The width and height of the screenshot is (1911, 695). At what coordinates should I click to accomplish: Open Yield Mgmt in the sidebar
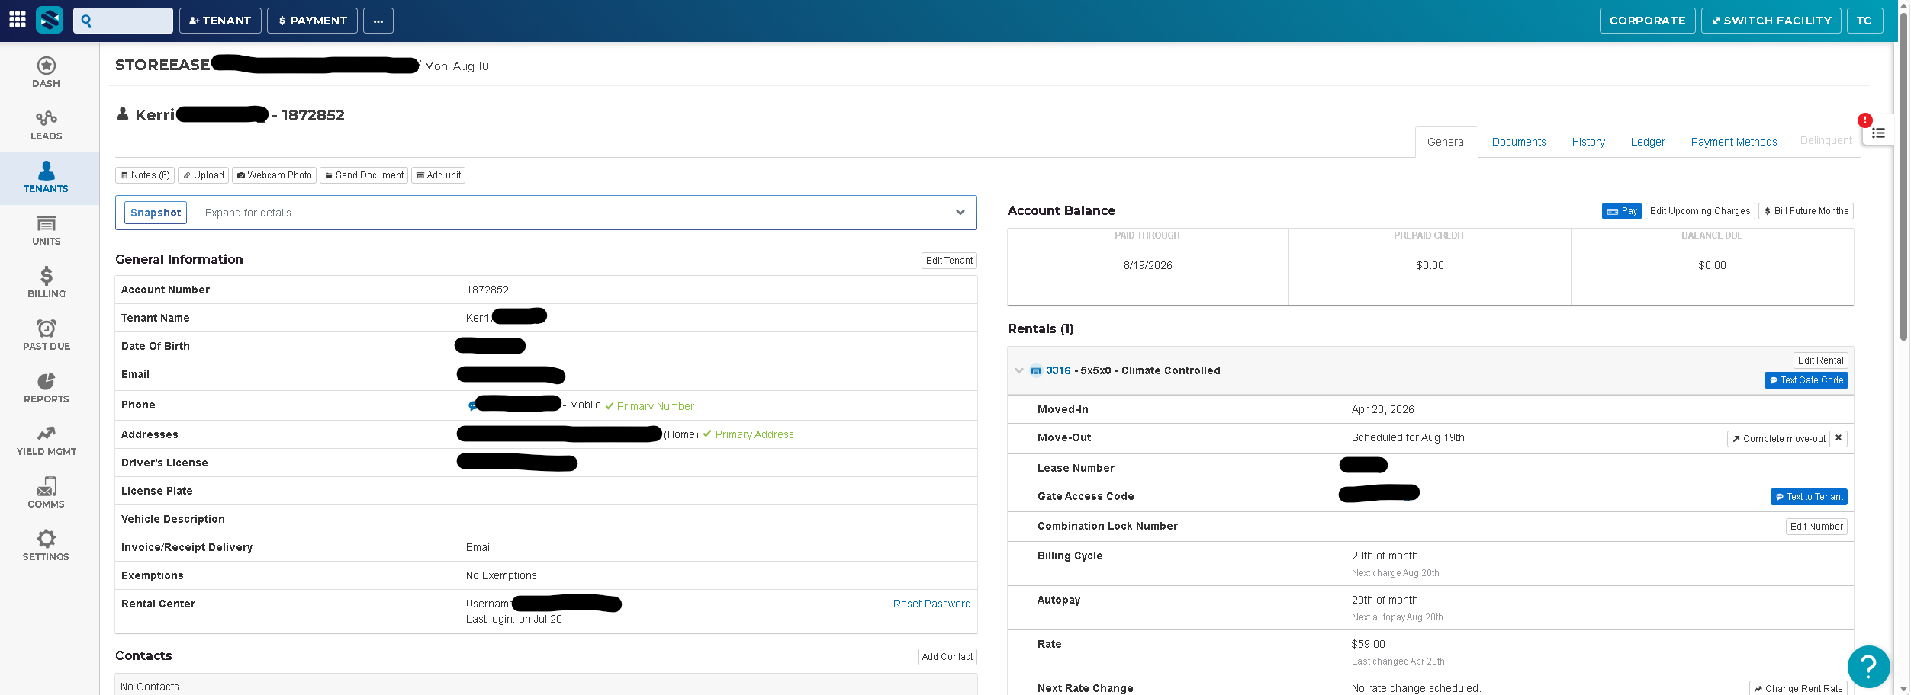tap(46, 440)
